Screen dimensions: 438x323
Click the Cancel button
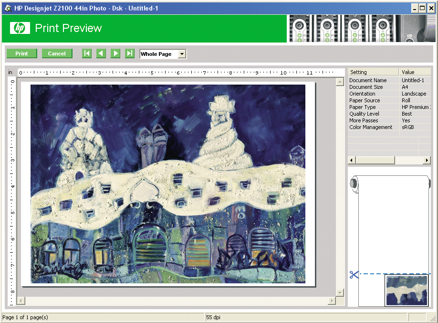tap(57, 54)
